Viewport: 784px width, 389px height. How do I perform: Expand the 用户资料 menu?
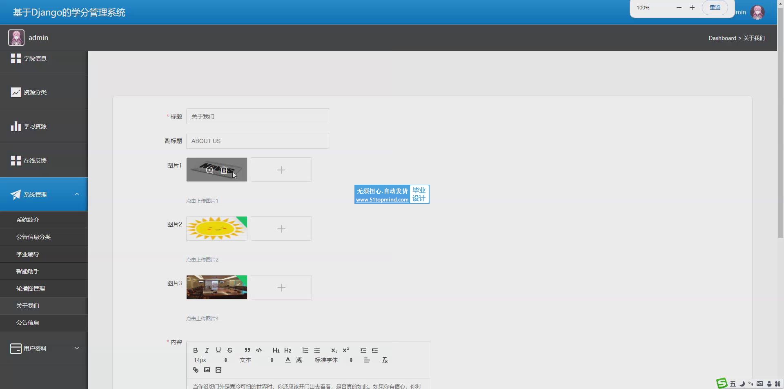point(44,349)
